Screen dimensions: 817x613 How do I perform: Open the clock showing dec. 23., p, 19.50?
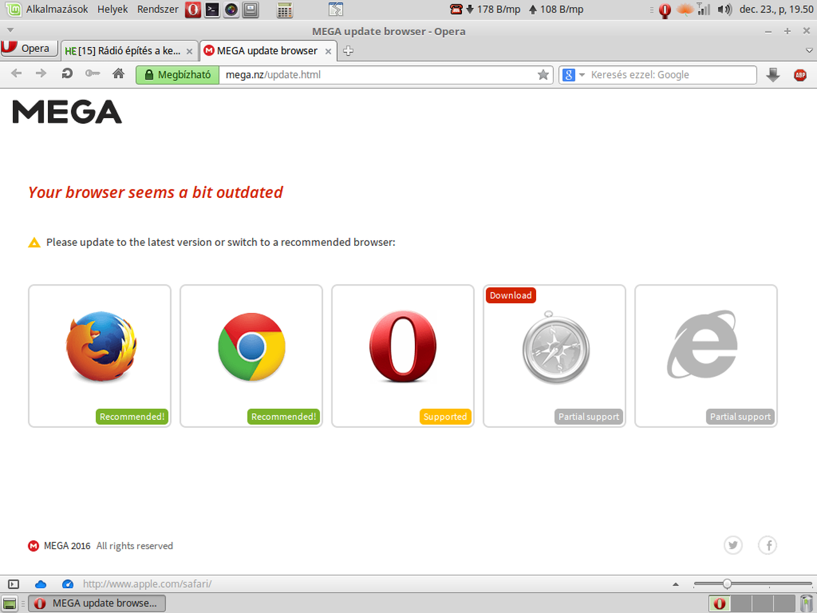[x=776, y=10]
